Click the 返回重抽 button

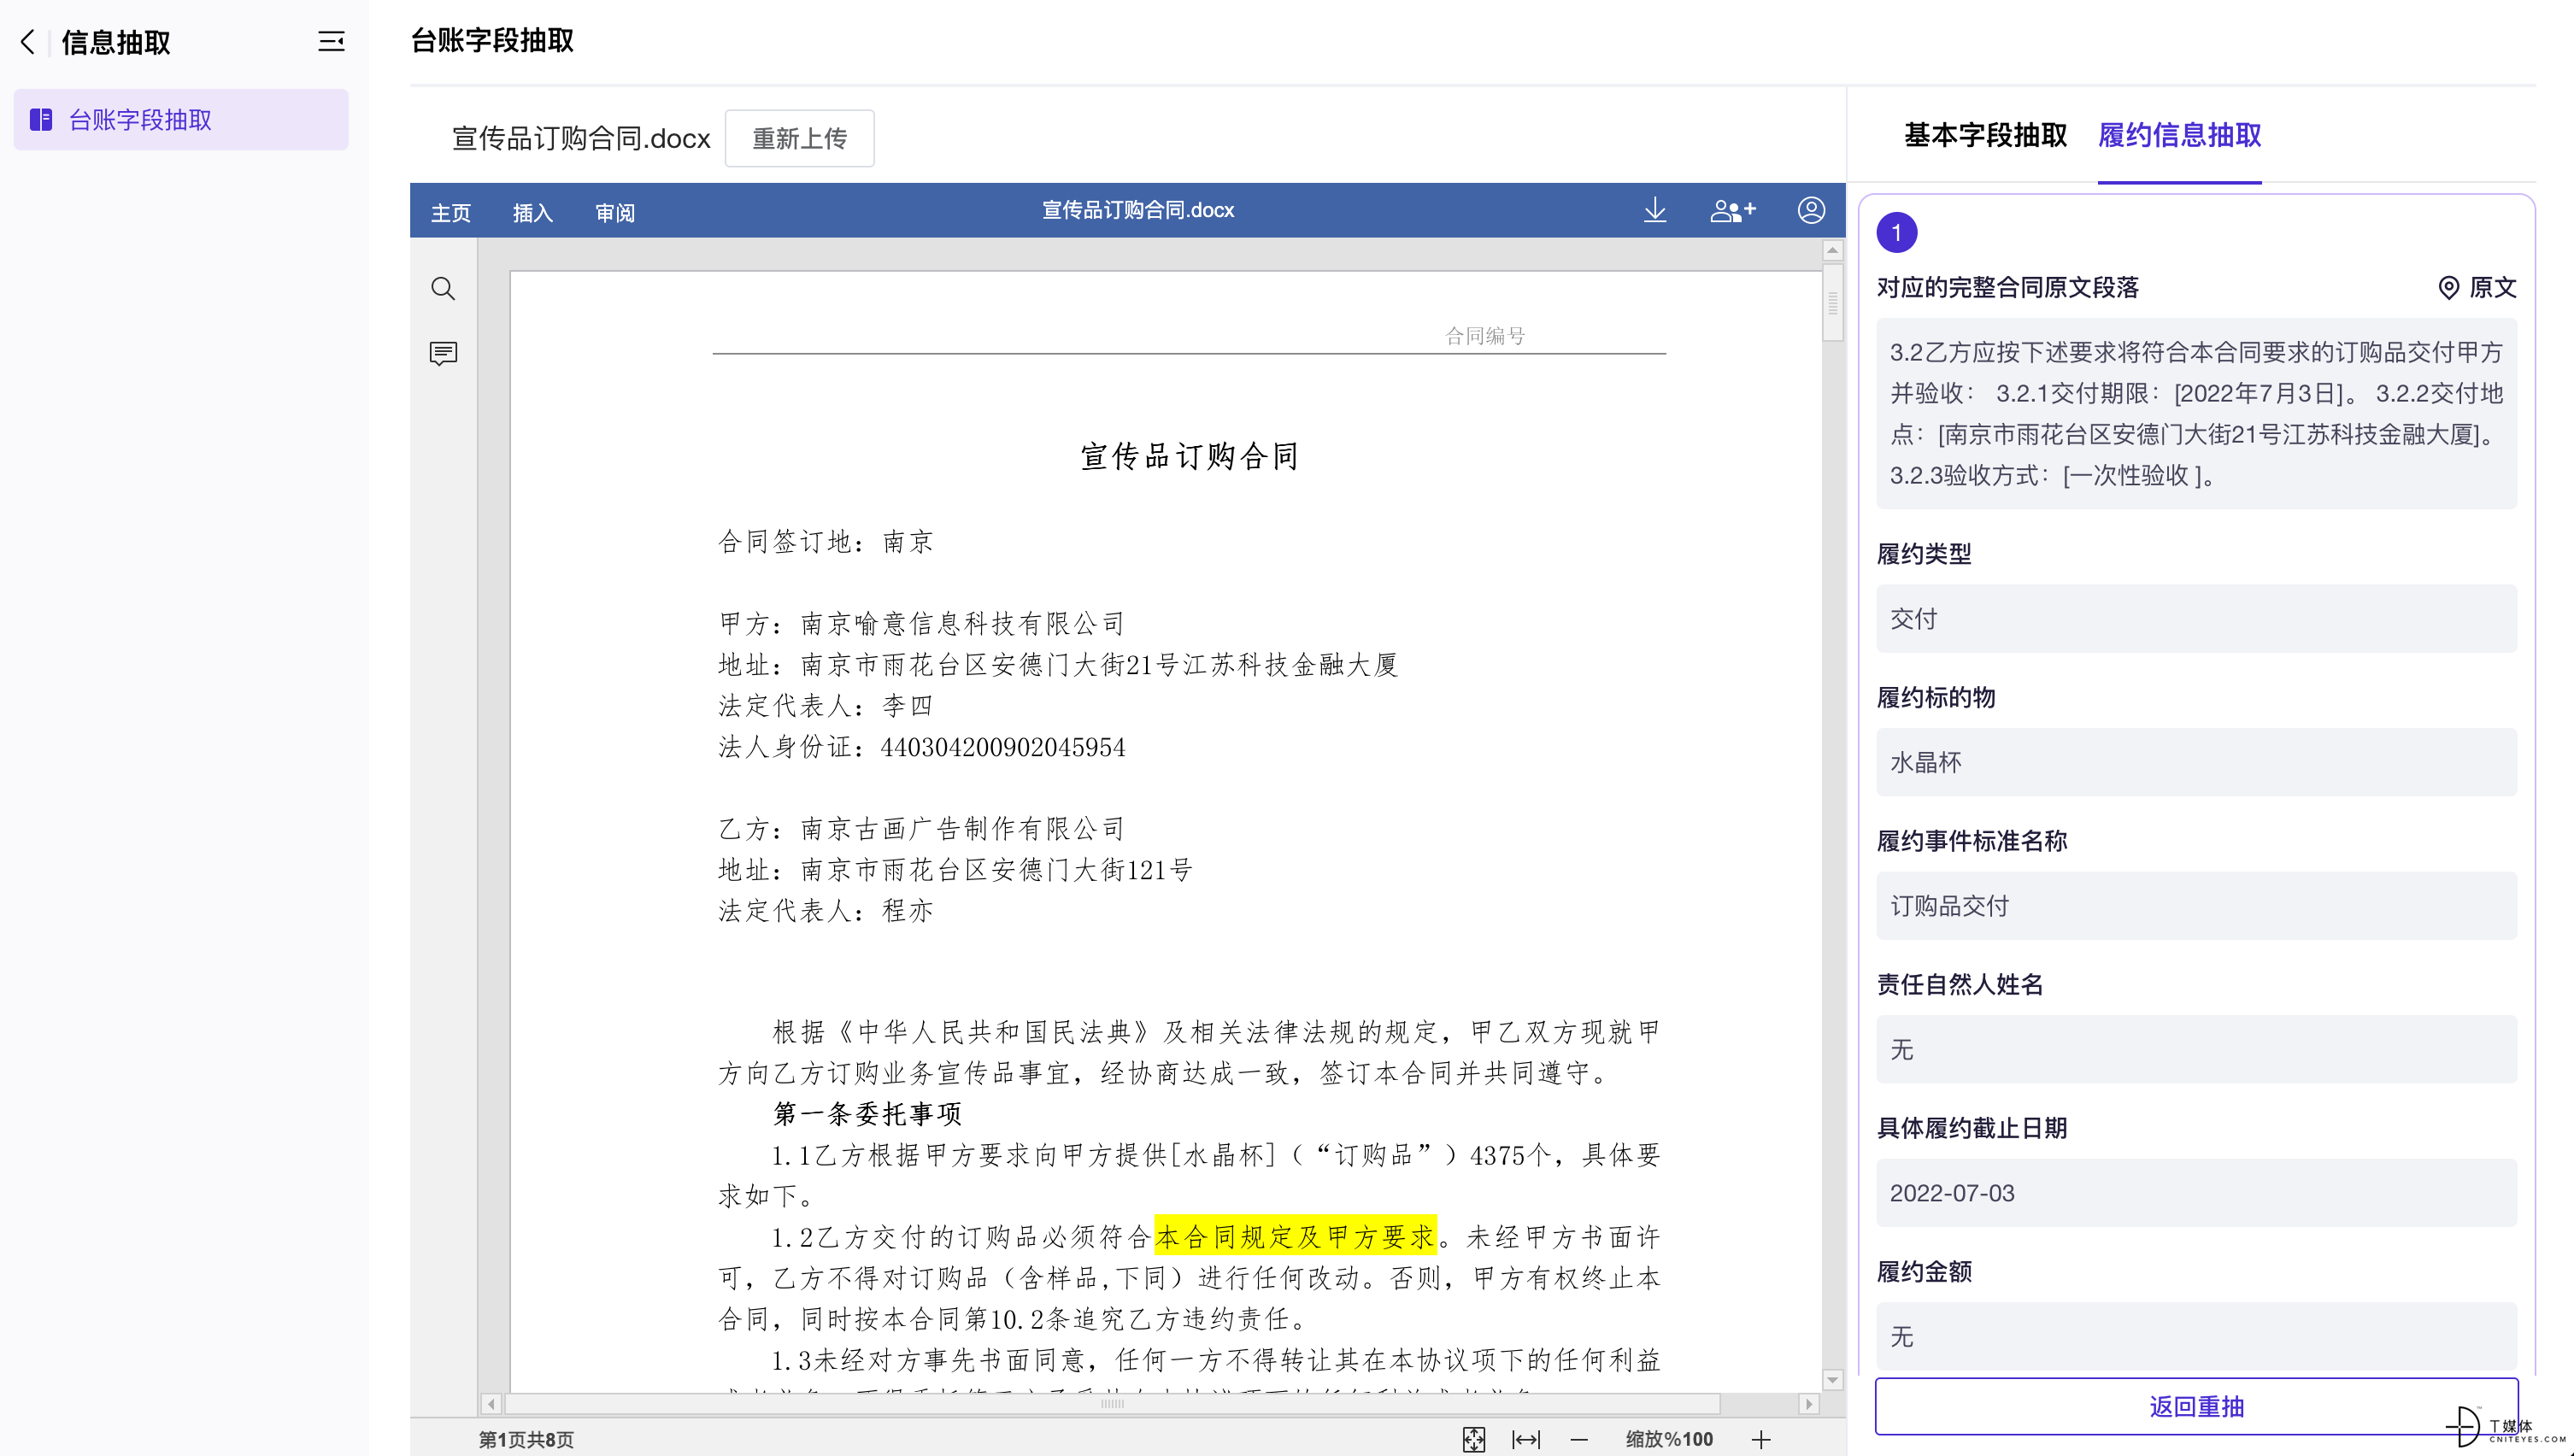2196,1406
